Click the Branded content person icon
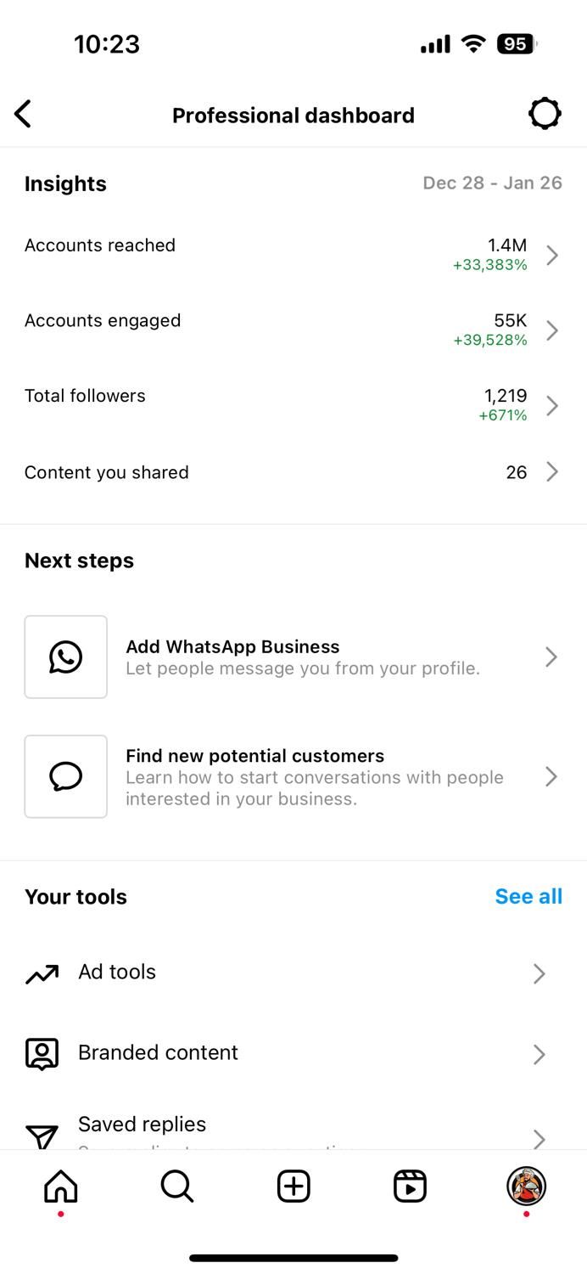The image size is (587, 1274). (x=42, y=1053)
